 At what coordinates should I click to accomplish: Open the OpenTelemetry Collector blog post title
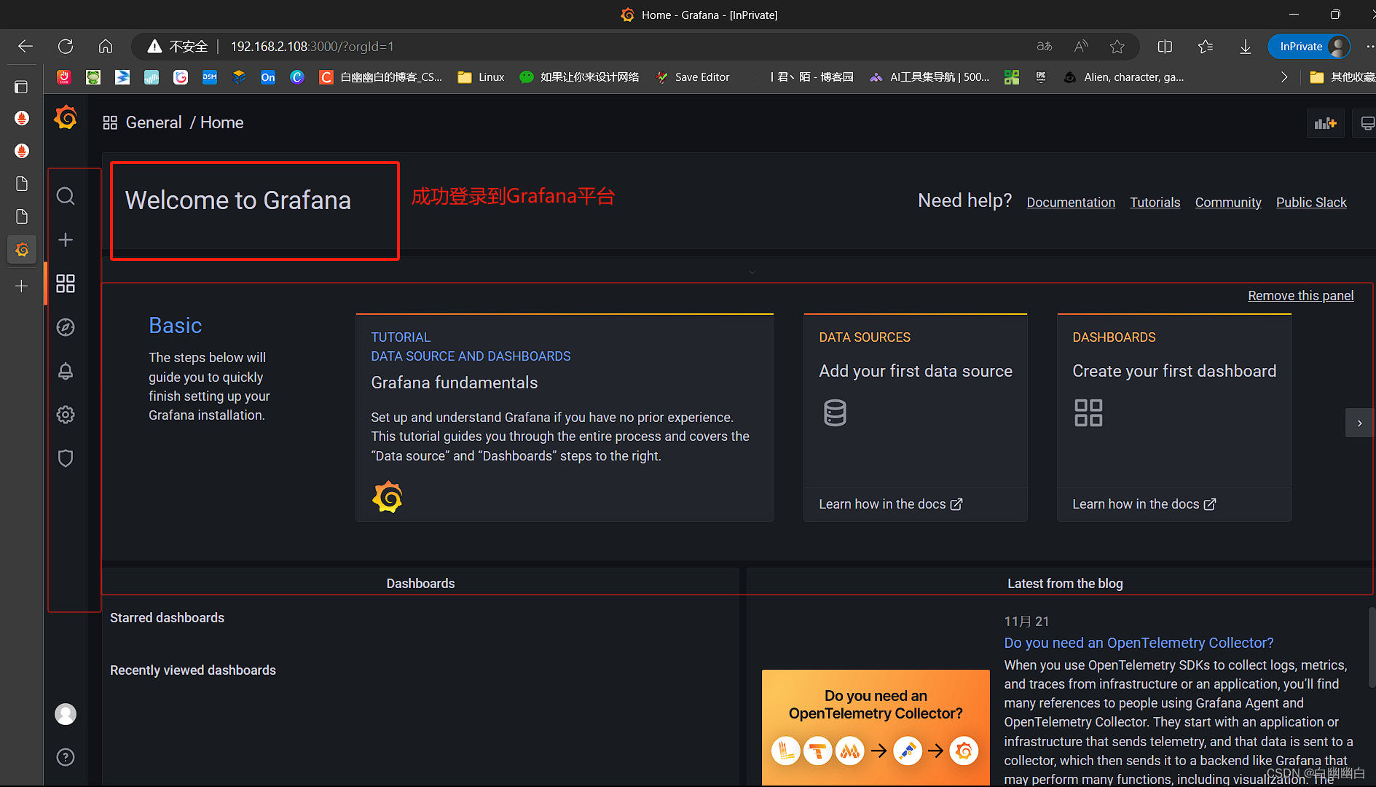point(1139,643)
